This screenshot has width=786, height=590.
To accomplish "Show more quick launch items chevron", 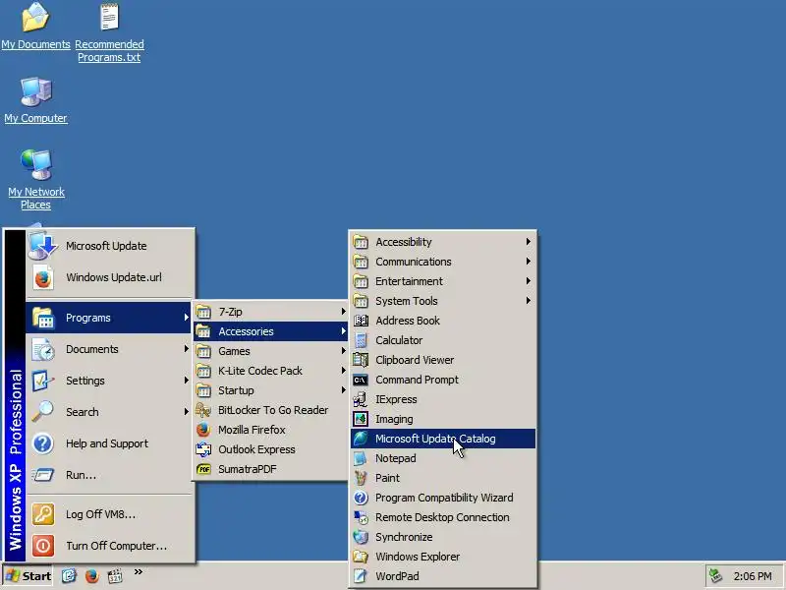I will click(x=139, y=572).
